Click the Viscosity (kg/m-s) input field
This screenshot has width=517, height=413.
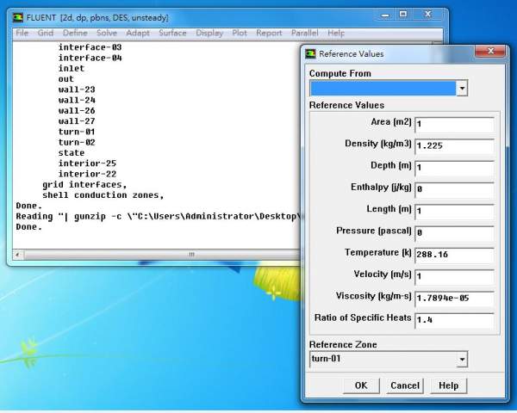tap(454, 298)
